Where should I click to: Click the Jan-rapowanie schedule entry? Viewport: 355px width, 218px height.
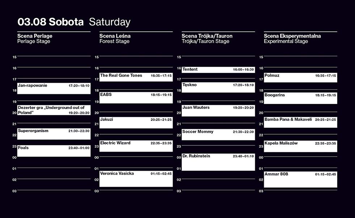54,88
